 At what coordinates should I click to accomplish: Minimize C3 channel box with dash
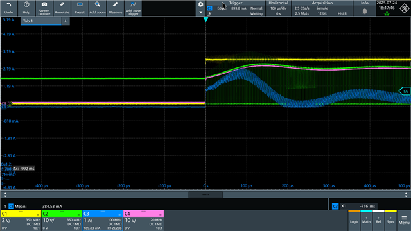tap(119, 214)
